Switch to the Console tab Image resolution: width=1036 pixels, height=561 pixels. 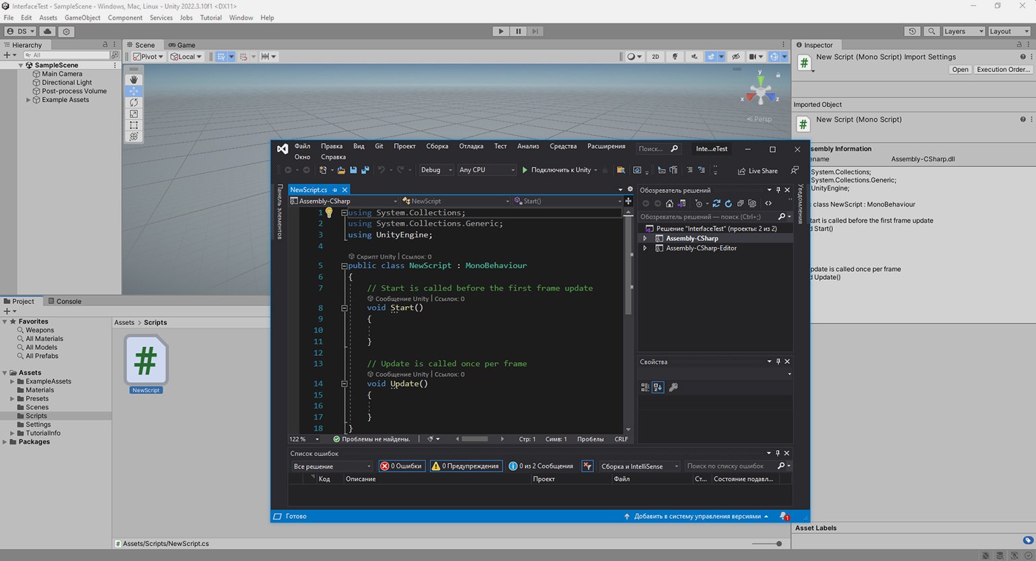63,301
